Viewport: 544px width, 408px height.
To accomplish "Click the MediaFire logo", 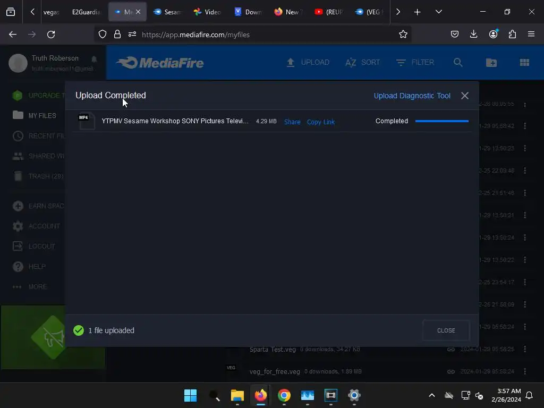I will coord(160,63).
